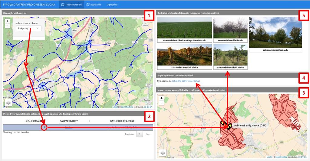Click the OpenStreetMap link on the locality map
The height and width of the screenshot is (161, 310).
pyautogui.click(x=281, y=157)
